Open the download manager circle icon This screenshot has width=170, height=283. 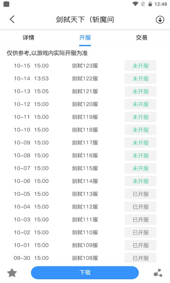click(160, 19)
